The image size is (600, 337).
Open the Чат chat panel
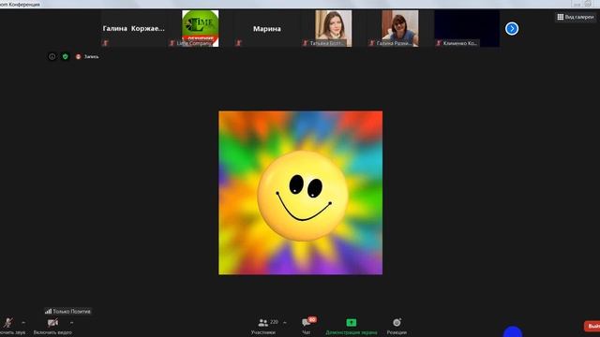click(307, 327)
